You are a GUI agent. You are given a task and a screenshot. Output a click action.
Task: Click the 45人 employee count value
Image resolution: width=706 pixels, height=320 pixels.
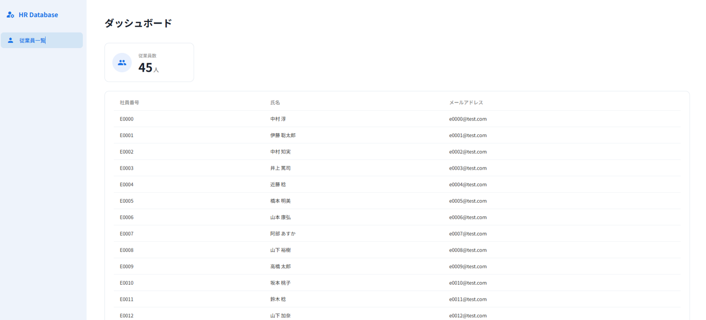(148, 68)
